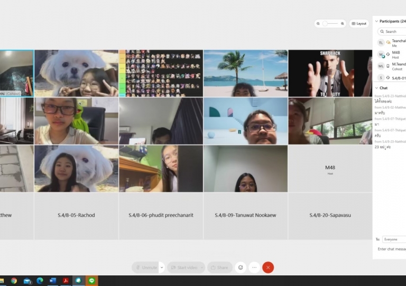Select the beach palm tree background video tile
The width and height of the screenshot is (406, 286).
click(245, 73)
